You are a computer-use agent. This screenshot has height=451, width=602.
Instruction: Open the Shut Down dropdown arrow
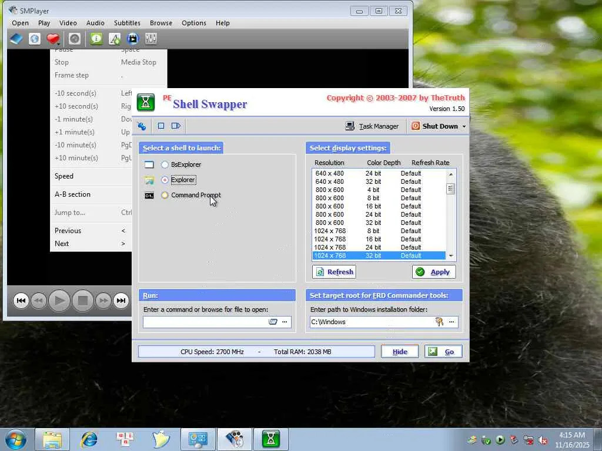[x=464, y=126]
